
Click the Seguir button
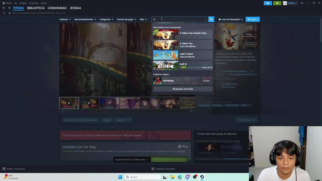(107, 120)
